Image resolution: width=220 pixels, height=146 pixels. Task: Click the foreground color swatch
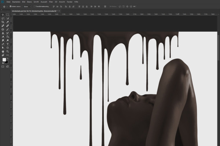click(x=4, y=59)
